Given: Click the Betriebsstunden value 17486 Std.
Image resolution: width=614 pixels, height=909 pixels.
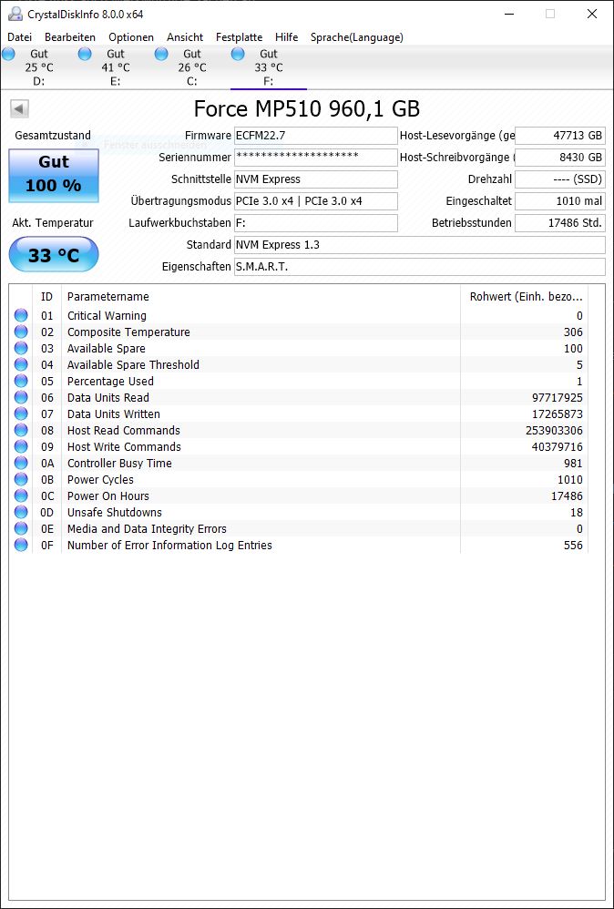Looking at the screenshot, I should click(560, 223).
